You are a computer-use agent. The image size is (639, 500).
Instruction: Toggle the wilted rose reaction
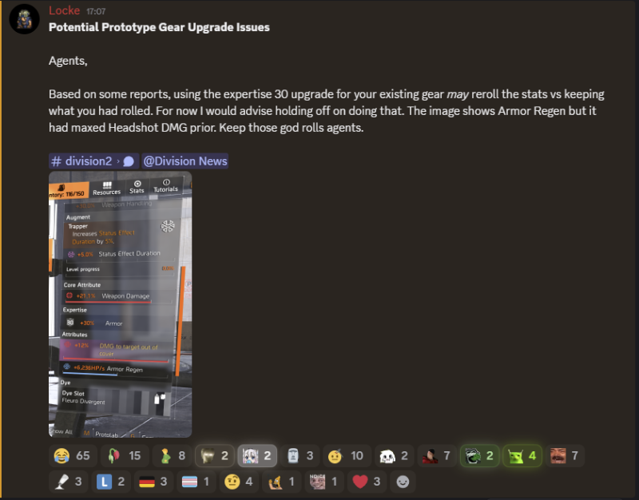(x=125, y=455)
